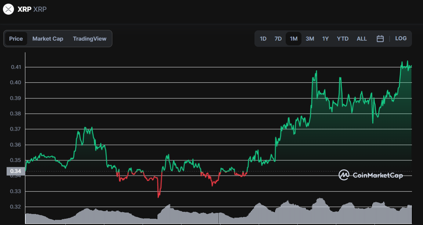Viewport: 423px width, 225px height.
Task: Switch to the Market Cap tab
Action: [x=48, y=39]
